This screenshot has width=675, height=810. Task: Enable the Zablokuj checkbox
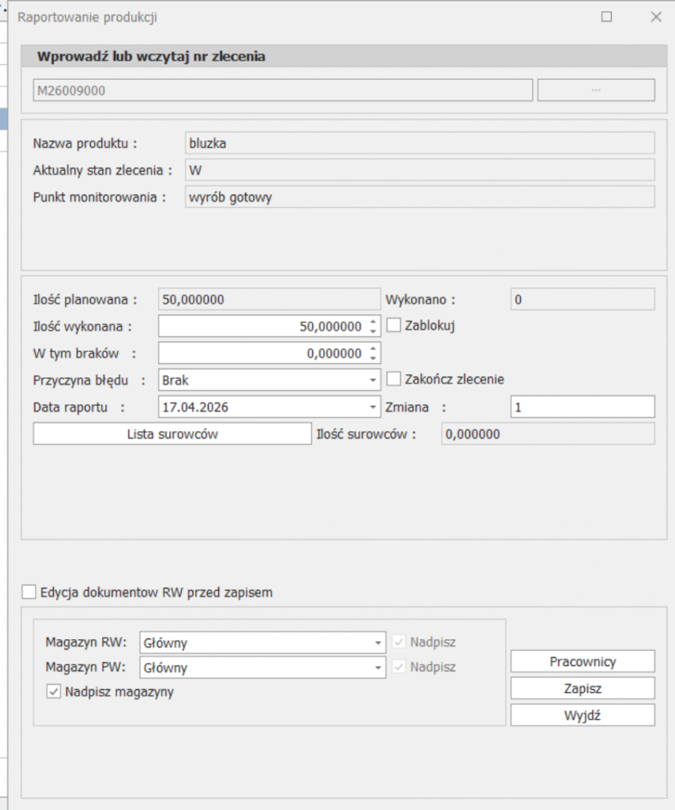394,325
